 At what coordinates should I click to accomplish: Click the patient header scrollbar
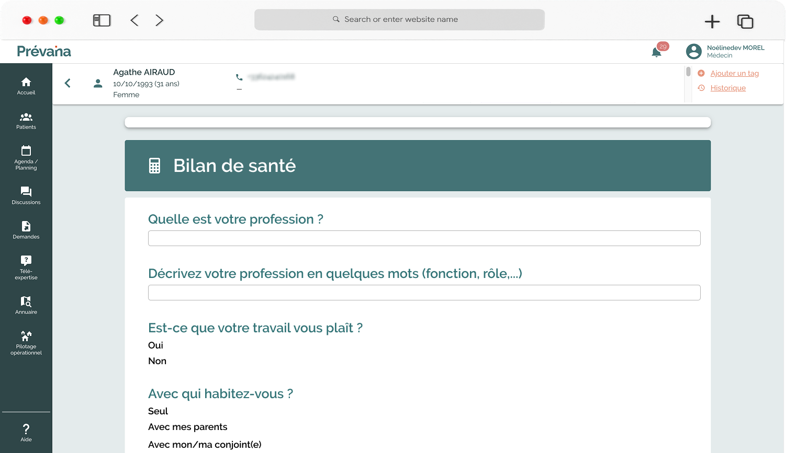tap(688, 72)
